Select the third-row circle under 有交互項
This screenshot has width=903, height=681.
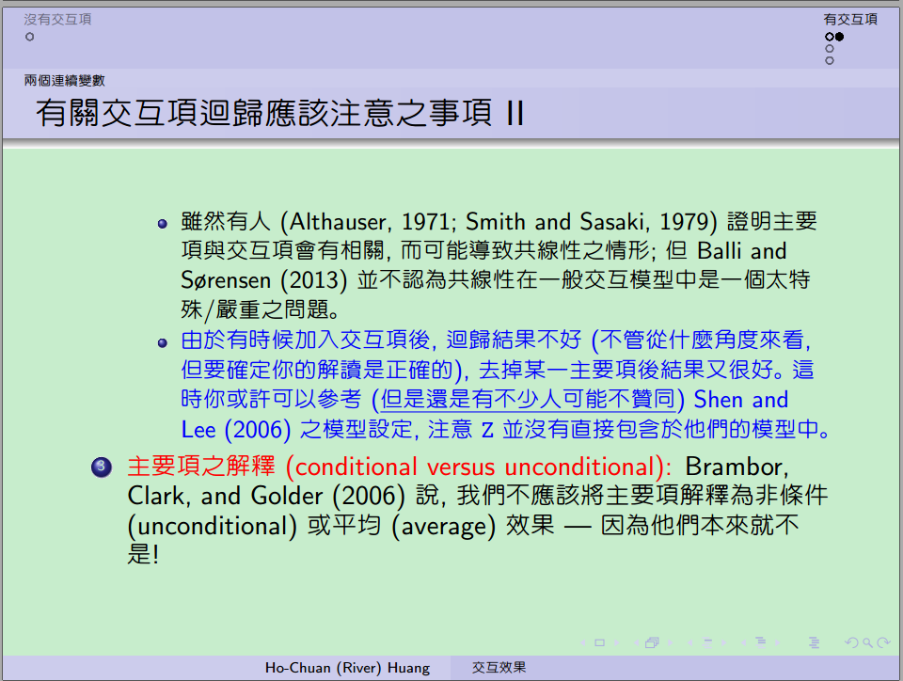[830, 60]
